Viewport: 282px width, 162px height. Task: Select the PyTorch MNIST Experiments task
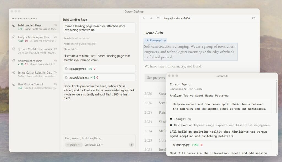pyautogui.click(x=34, y=51)
